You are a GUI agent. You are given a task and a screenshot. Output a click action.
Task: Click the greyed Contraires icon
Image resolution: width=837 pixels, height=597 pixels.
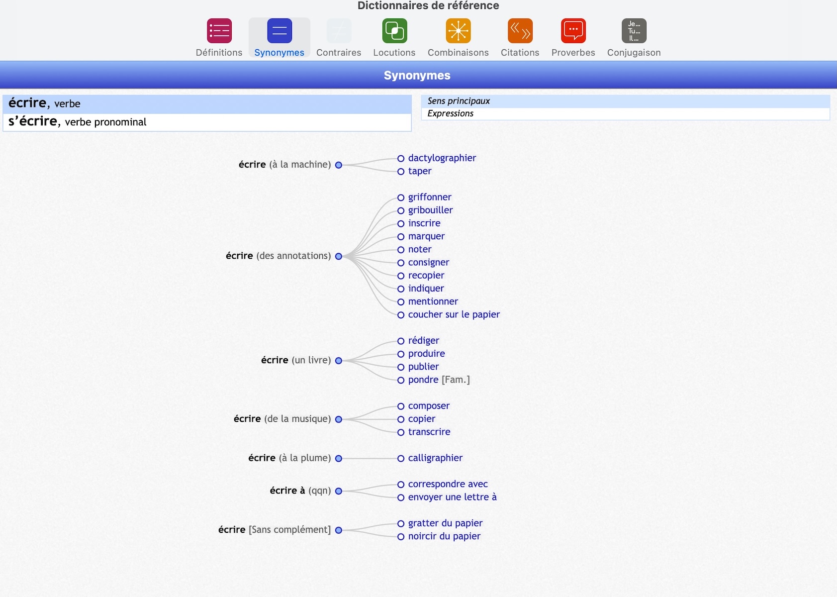339,31
